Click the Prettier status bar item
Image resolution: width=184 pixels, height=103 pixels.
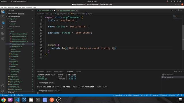172,95
